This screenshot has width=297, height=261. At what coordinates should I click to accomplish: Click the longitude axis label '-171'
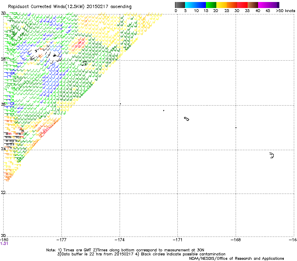[x=178, y=240]
